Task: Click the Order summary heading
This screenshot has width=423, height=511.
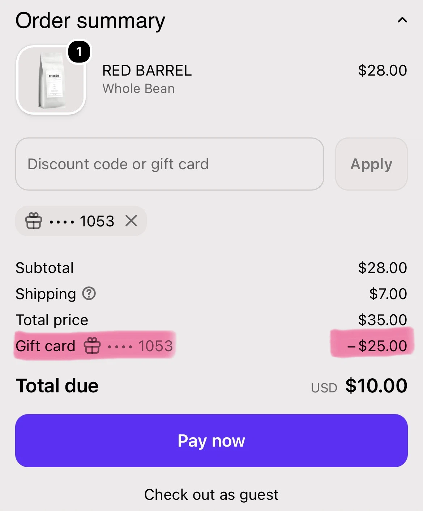Action: tap(90, 21)
